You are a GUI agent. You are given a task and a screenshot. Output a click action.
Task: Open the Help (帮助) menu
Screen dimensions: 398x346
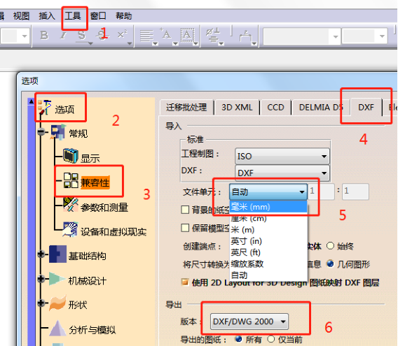pos(124,15)
